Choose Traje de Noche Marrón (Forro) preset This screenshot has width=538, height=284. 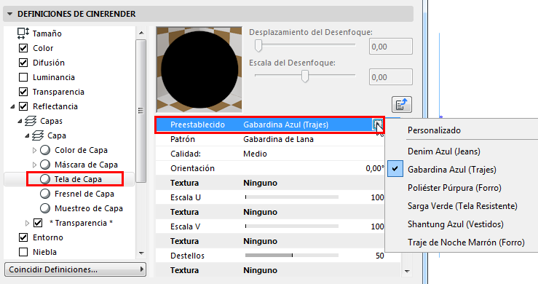pos(466,242)
